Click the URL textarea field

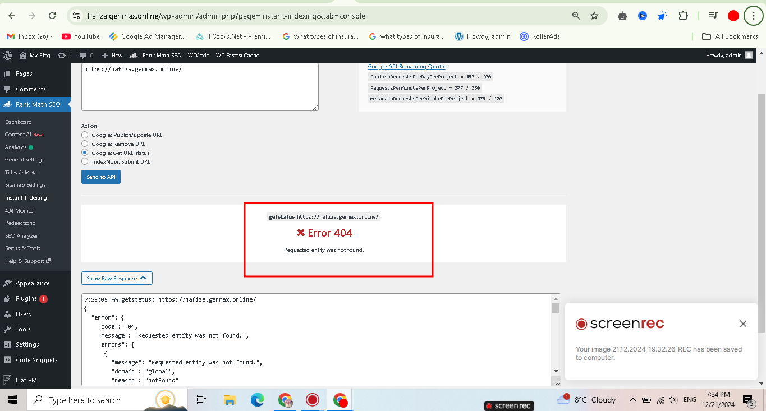[200, 87]
